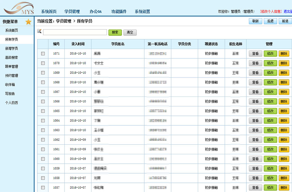Click 修改 for student 1070
Viewport: 292px width, 192px height.
[x=270, y=63]
